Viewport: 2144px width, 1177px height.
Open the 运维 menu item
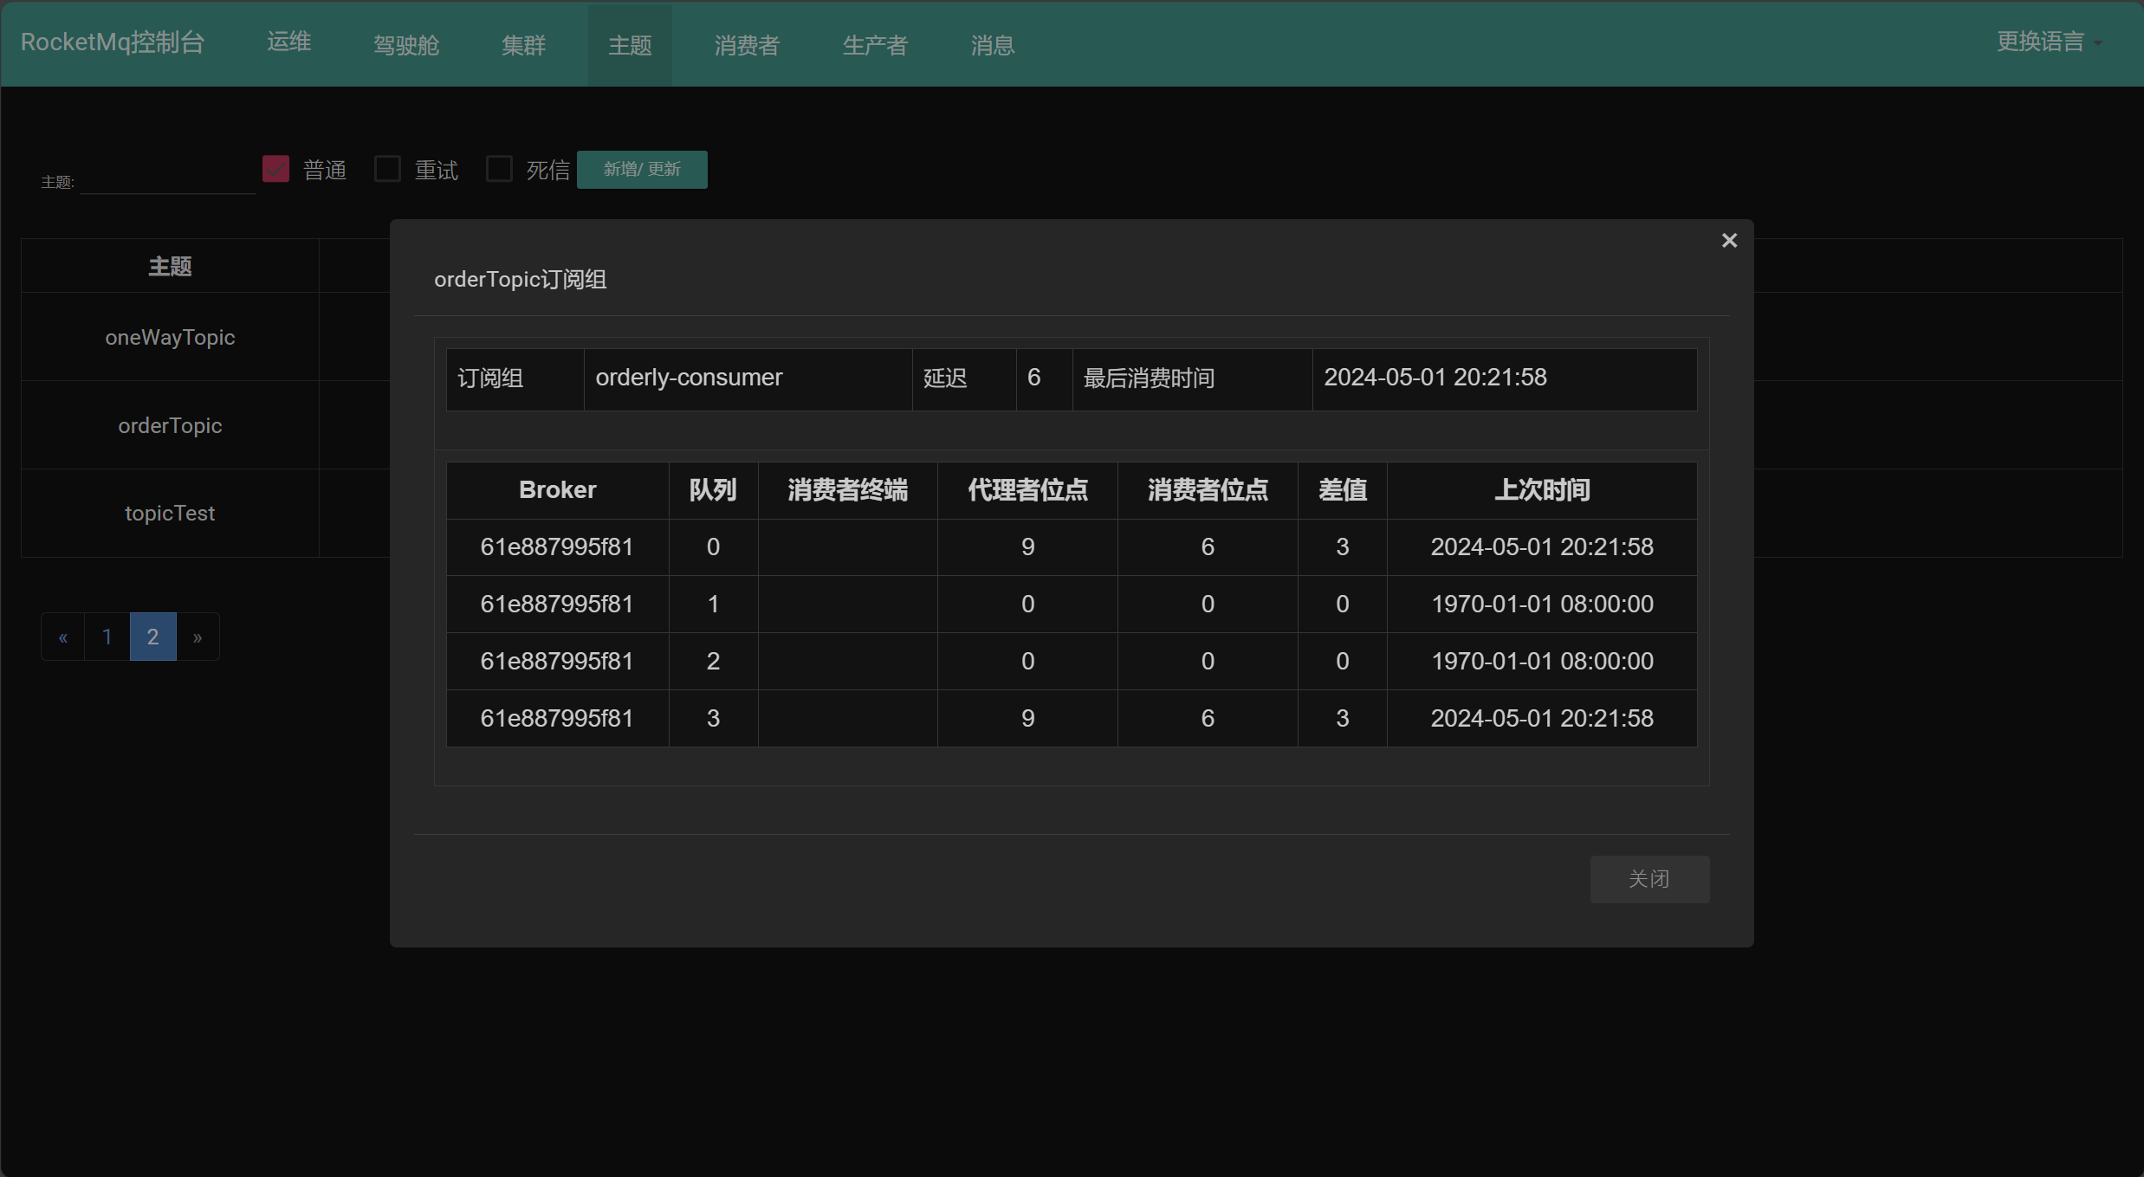point(288,42)
